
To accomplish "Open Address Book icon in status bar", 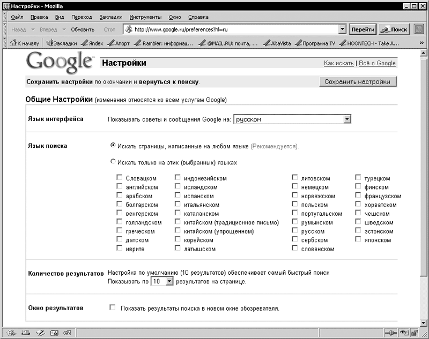I will pos(53,333).
